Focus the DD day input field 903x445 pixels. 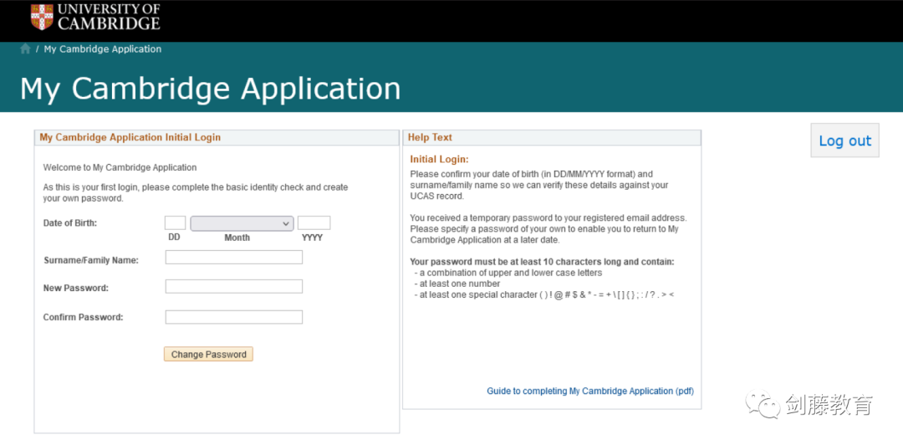point(175,223)
